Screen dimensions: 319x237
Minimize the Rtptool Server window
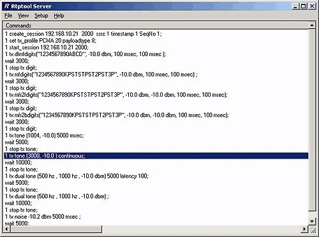[x=295, y=6]
